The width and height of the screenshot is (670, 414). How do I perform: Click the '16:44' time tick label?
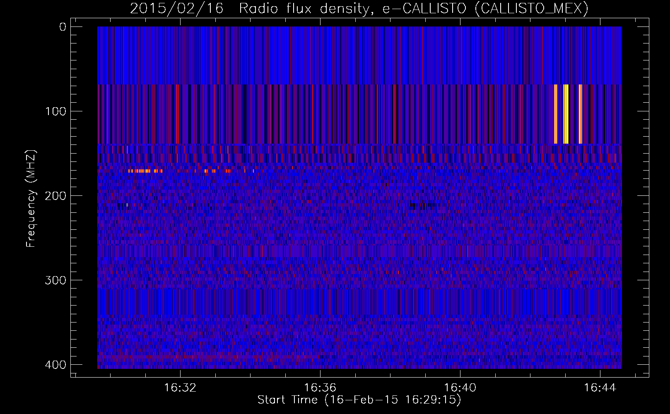pyautogui.click(x=600, y=388)
